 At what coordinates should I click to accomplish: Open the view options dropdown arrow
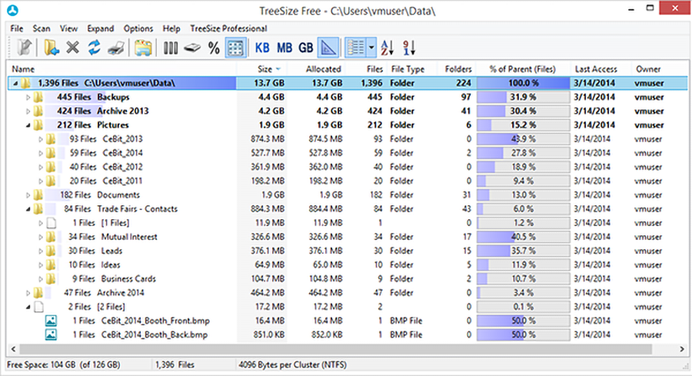click(x=371, y=47)
